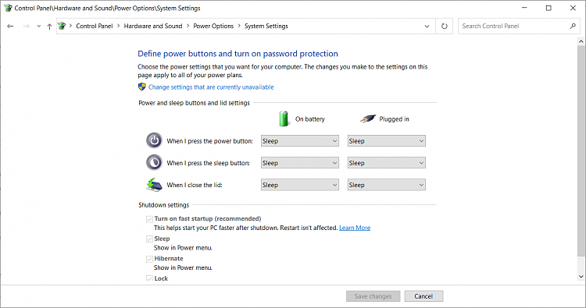Screen dimensions: 586x308
Task: Click the sleep button moon icon
Action: [x=154, y=162]
